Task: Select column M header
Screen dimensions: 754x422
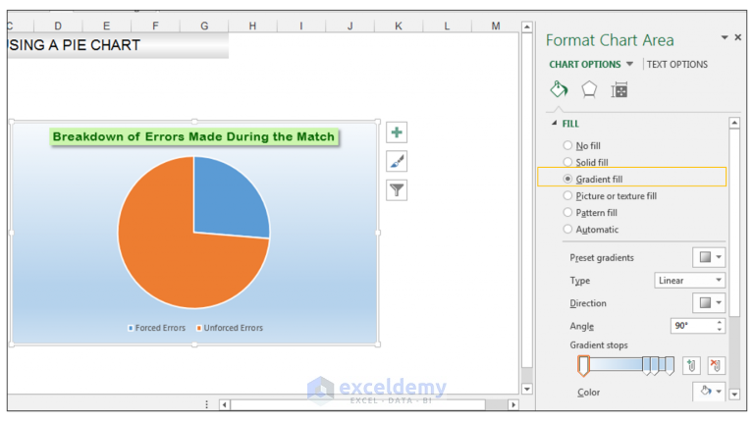Action: (x=496, y=26)
